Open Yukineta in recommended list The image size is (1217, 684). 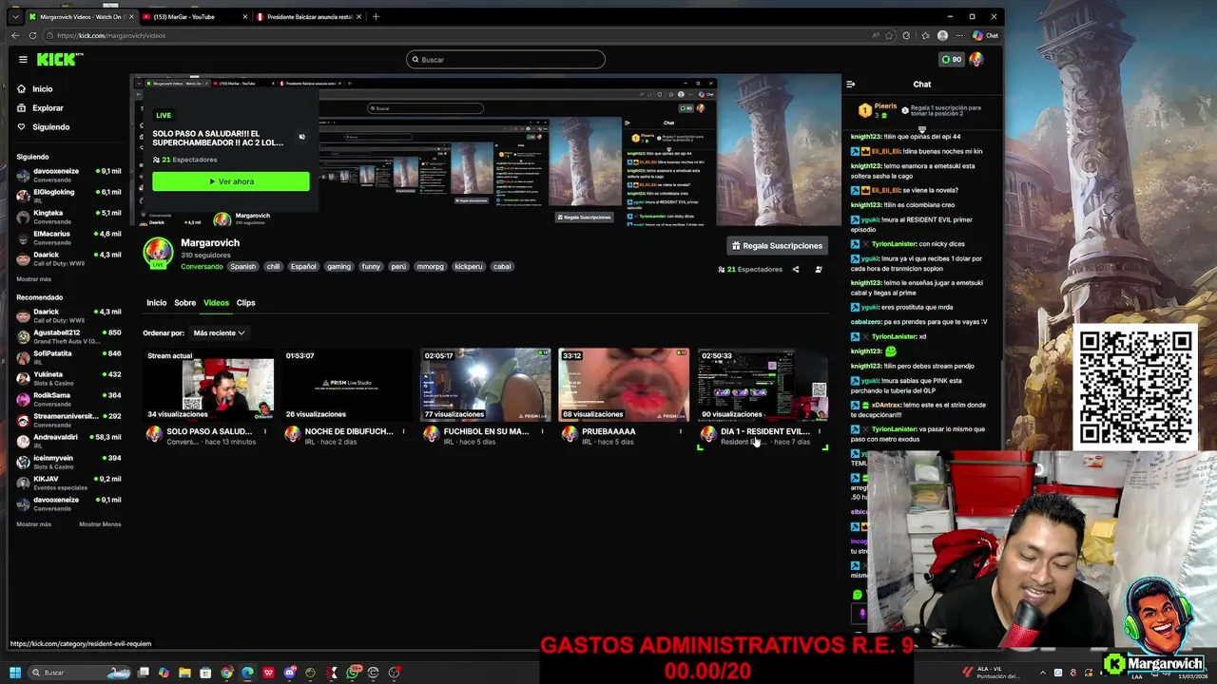point(68,378)
